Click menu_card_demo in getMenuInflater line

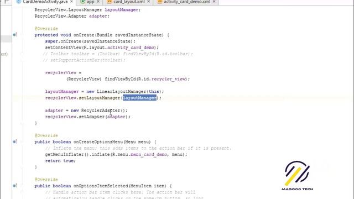[149, 155]
